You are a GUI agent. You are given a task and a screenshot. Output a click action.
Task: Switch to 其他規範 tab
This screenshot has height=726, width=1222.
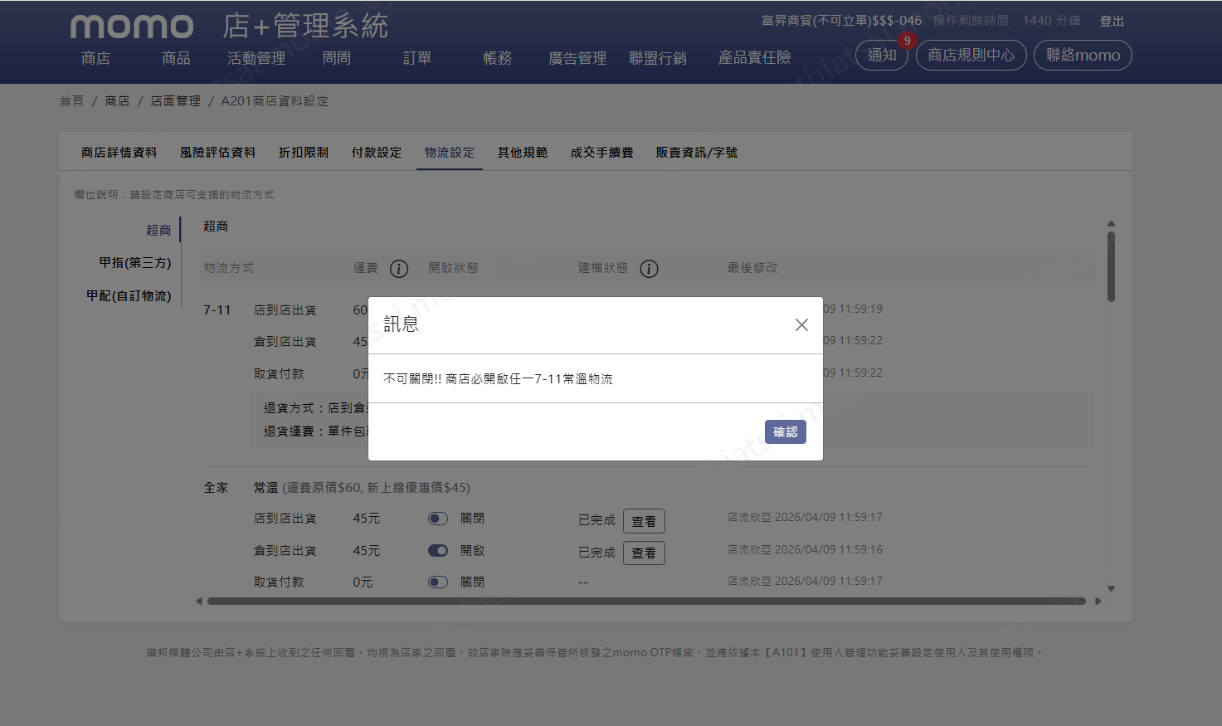click(x=523, y=153)
